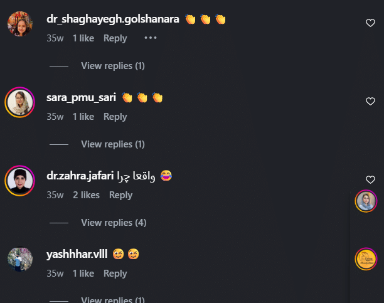
Task: View who gave 2 likes on jafari comment
Action: tap(86, 195)
